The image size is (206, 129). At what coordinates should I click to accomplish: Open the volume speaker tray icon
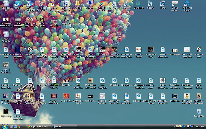(193, 126)
